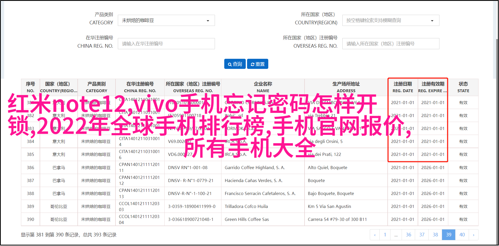Go to pagination page 1
Image resolution: width=499 pixels, height=246 pixels.
385,235
